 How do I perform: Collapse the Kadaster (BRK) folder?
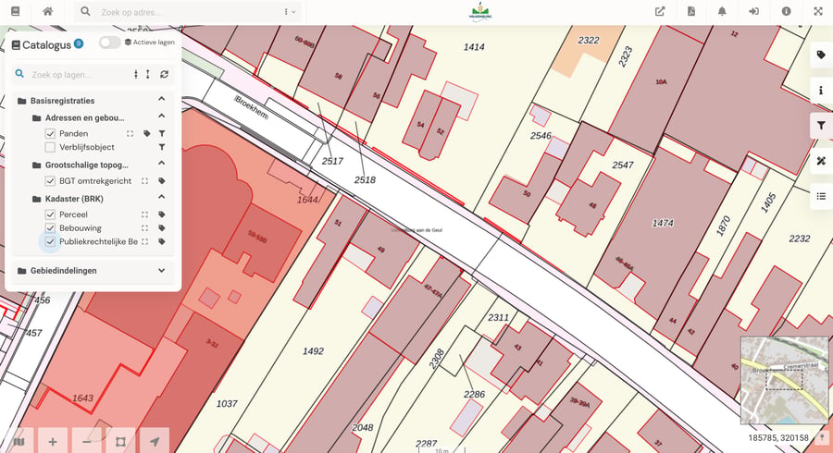point(161,197)
